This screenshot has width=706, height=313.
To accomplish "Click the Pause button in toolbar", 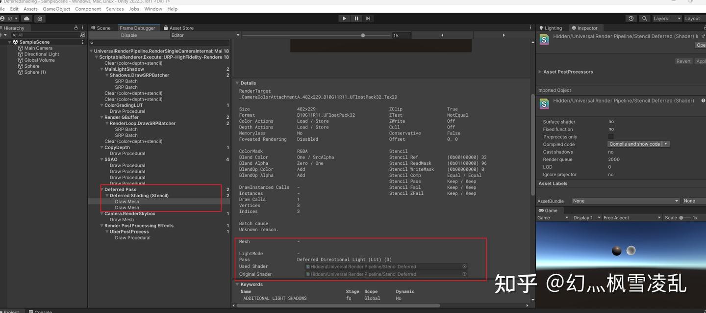I will coord(356,18).
